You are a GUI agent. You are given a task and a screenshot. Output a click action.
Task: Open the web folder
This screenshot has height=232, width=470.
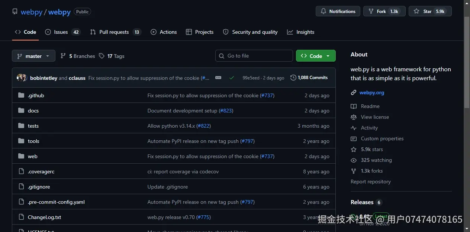tap(33, 156)
